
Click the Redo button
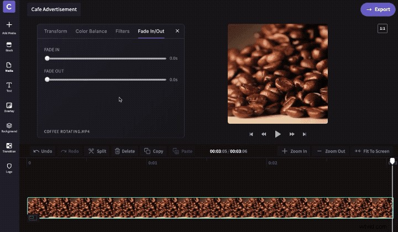coord(70,151)
